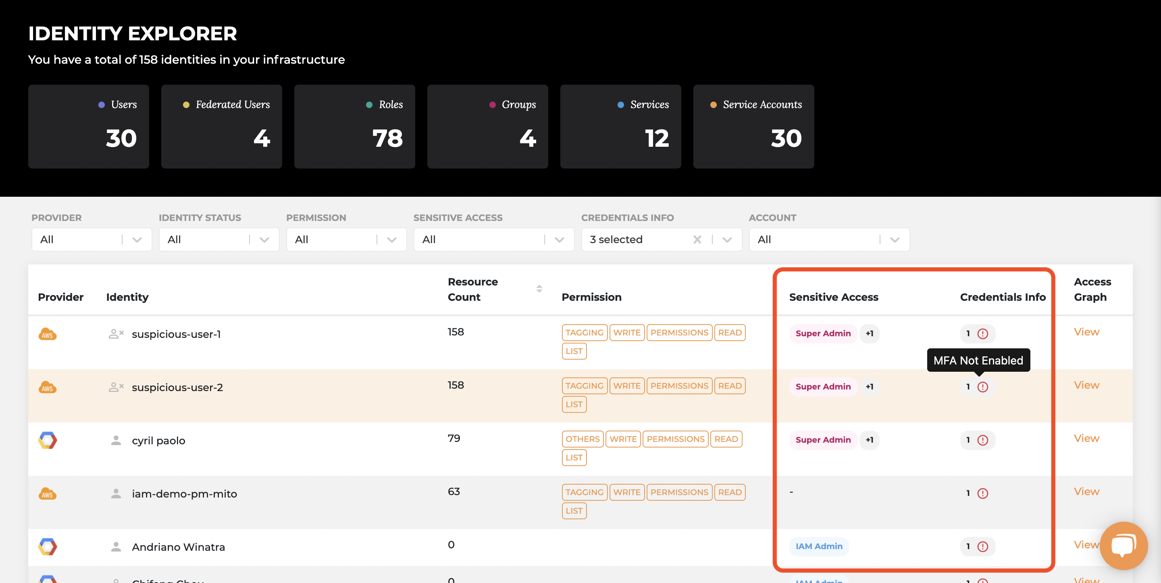The height and width of the screenshot is (583, 1161).
Task: Click the Credentials Info column header
Action: point(1003,297)
